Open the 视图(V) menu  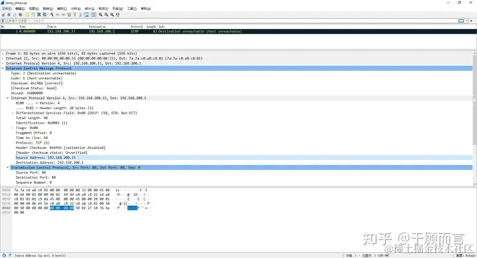click(34, 9)
